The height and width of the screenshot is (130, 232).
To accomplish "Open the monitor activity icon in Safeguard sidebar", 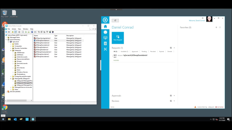I will pyautogui.click(x=105, y=38).
